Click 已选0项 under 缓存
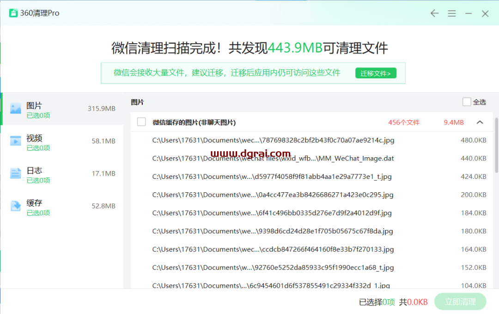 click(x=38, y=213)
